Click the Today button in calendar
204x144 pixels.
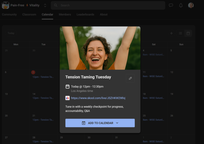[11, 33]
